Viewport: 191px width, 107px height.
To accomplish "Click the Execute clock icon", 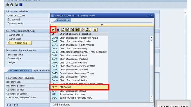I will click(7, 5).
